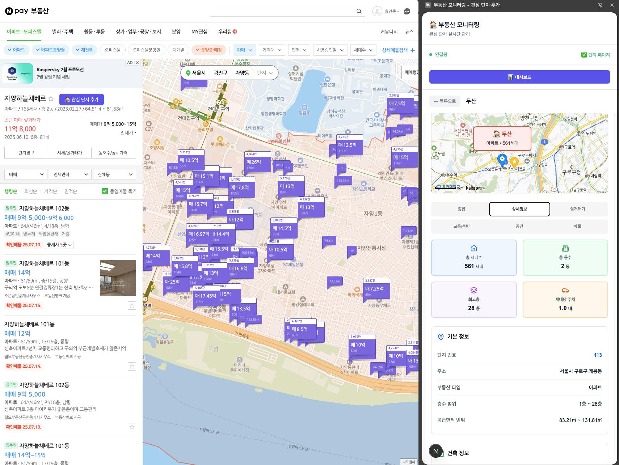Click the 세대당 주차 car icon card
This screenshot has width=619, height=465.
(x=565, y=300)
